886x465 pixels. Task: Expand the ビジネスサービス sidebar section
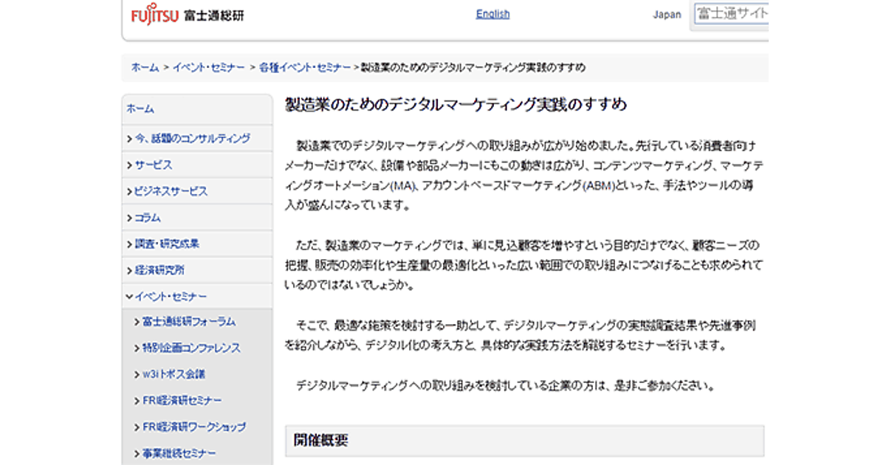171,191
